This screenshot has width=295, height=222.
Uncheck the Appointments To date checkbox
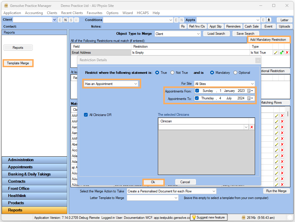click(197, 98)
